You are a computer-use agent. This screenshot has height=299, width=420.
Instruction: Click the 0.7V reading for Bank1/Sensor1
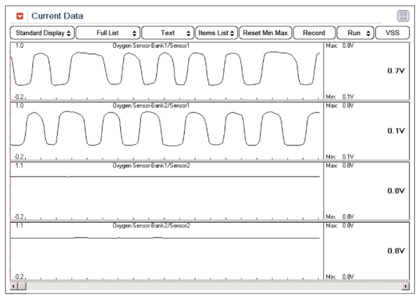tap(396, 71)
